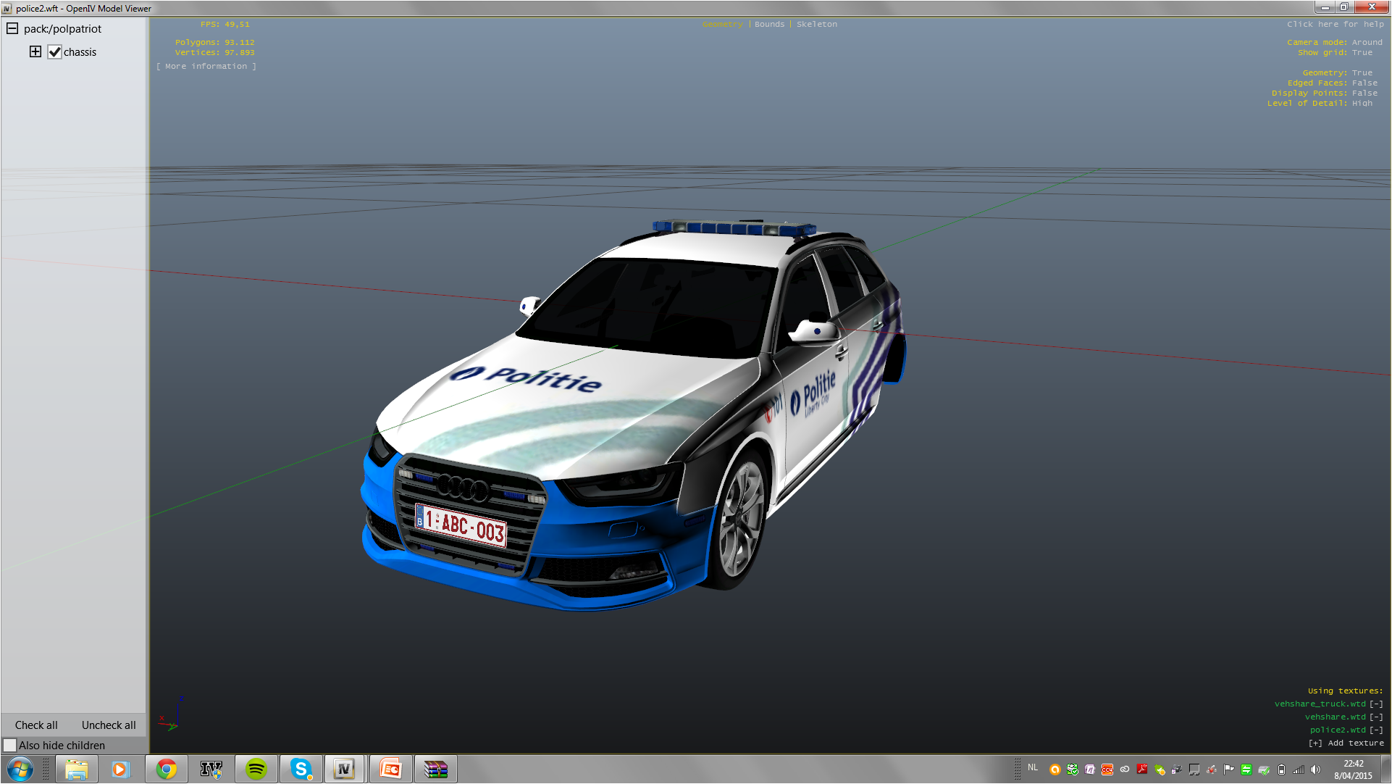The image size is (1392, 784).
Task: Expand the chassis tree node
Action: click(35, 51)
